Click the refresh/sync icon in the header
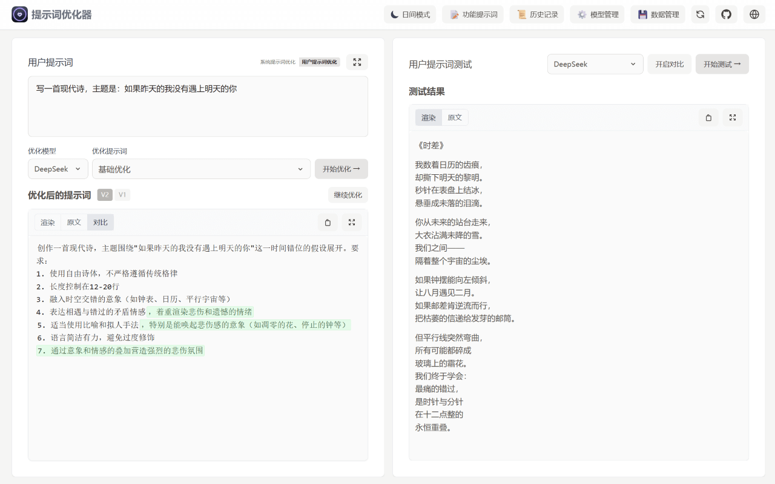The height and width of the screenshot is (484, 775). click(x=701, y=14)
